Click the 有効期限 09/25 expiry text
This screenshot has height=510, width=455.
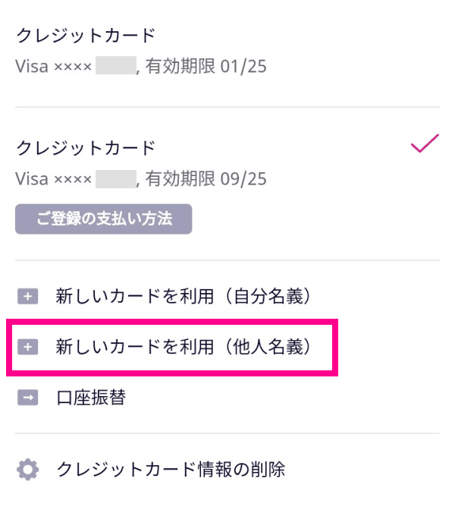tap(206, 179)
